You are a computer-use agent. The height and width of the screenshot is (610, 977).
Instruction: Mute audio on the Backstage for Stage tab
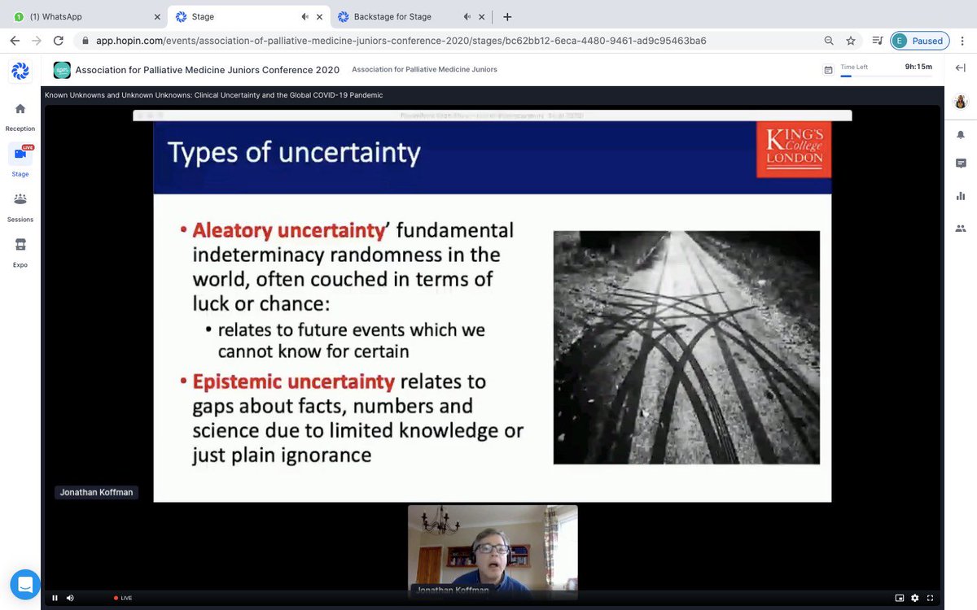click(467, 16)
